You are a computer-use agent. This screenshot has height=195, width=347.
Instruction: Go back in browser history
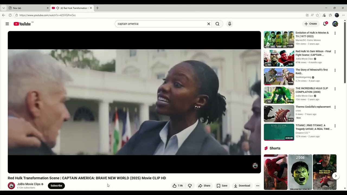click(x=4, y=15)
